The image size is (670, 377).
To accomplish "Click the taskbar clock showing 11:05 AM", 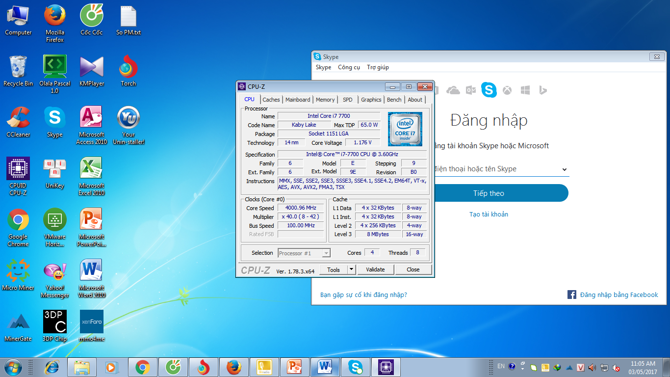I will [x=643, y=367].
